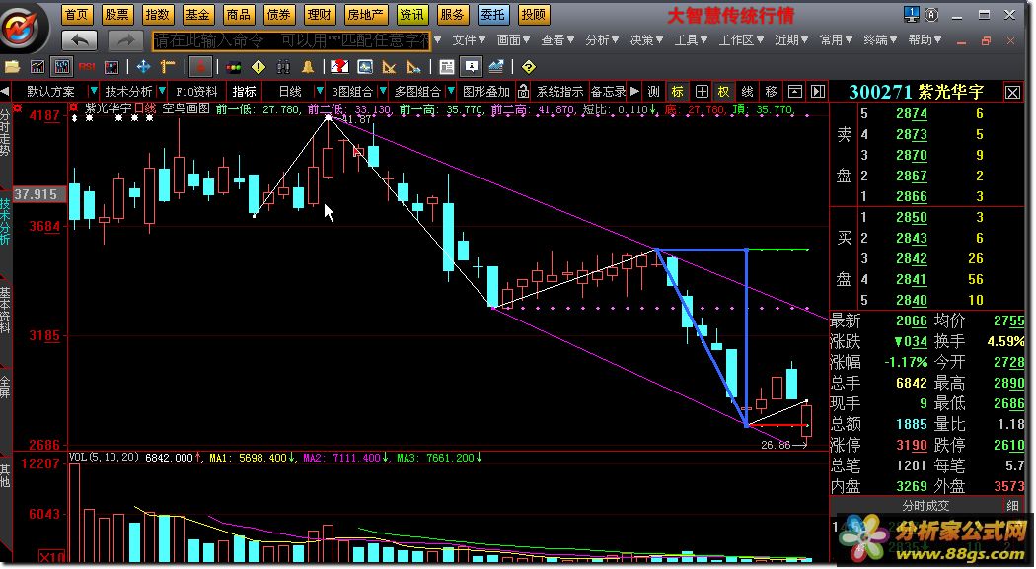Click the set-square with arrow icon

[413, 67]
